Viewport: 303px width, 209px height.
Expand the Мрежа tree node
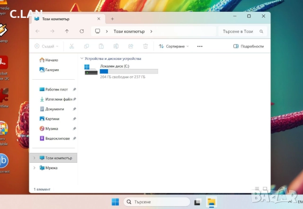point(34,167)
